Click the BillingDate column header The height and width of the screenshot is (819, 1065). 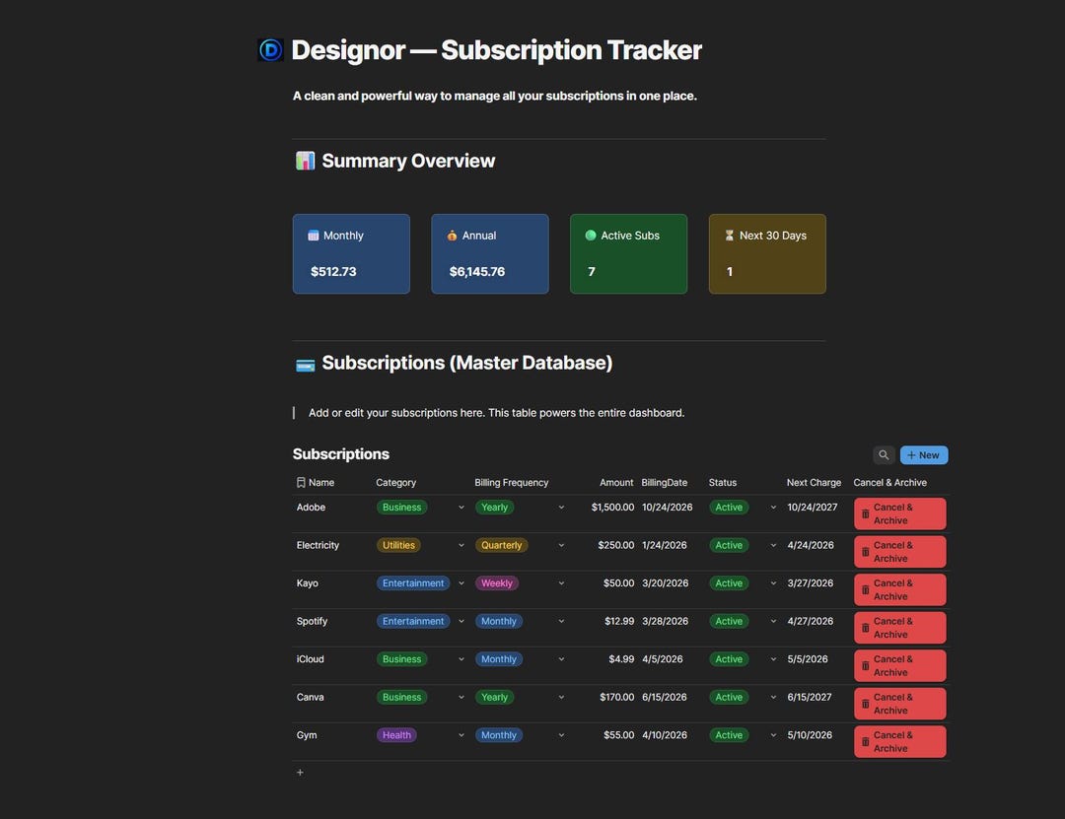coord(665,483)
